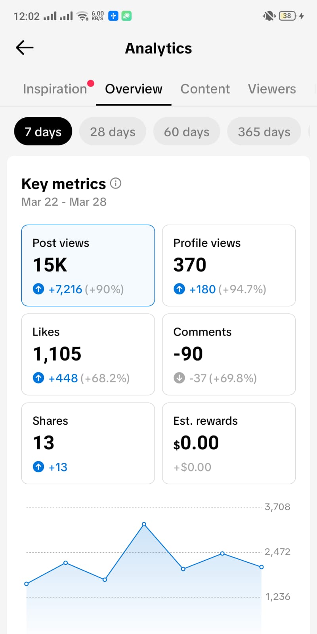Tap the back arrow icon
This screenshot has height=634, width=317.
click(x=25, y=48)
